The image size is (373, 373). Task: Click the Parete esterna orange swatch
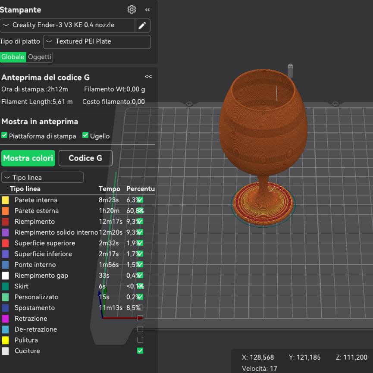(5, 211)
